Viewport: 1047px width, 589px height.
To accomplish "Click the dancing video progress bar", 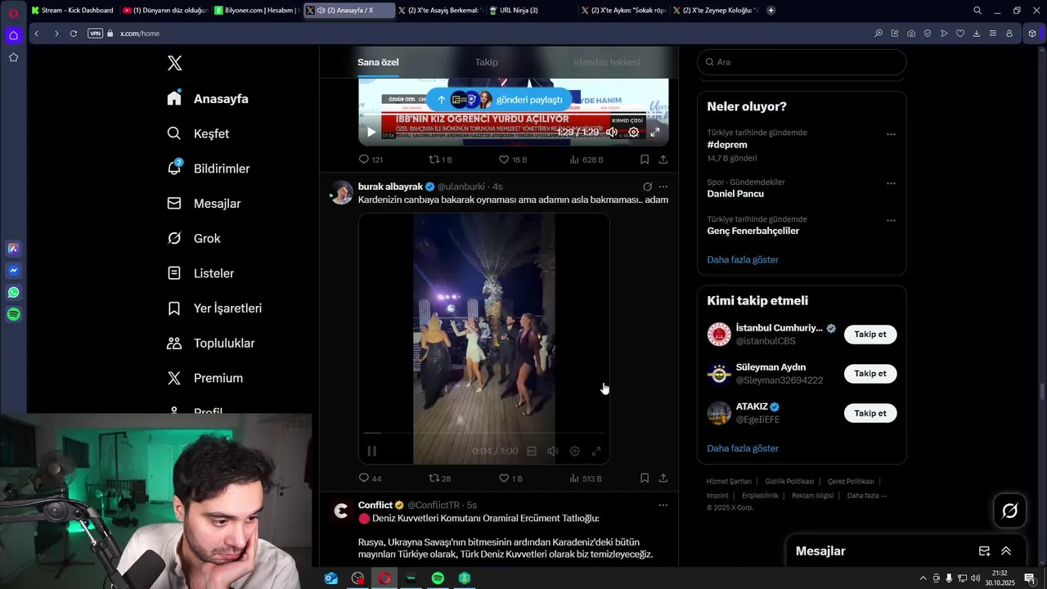I will pyautogui.click(x=484, y=434).
